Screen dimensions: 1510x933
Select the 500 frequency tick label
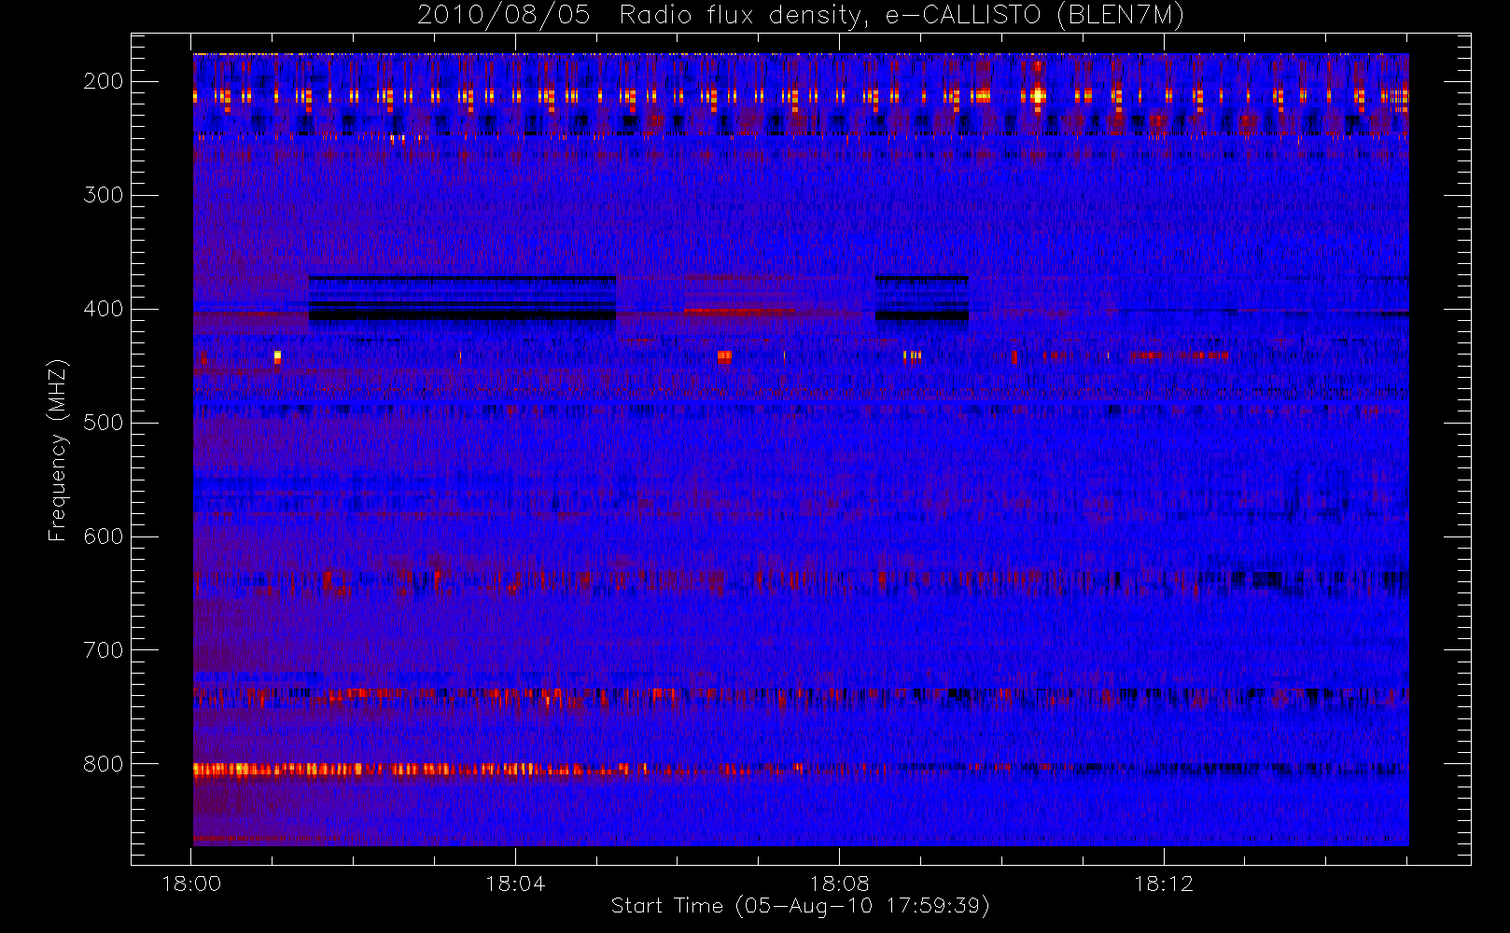[x=104, y=423]
